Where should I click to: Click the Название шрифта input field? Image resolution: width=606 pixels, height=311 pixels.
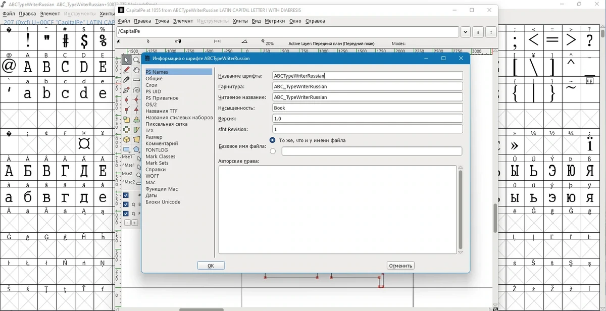pos(368,76)
